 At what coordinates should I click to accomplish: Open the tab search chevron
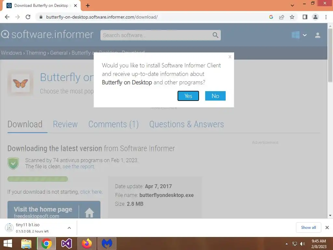point(292,6)
